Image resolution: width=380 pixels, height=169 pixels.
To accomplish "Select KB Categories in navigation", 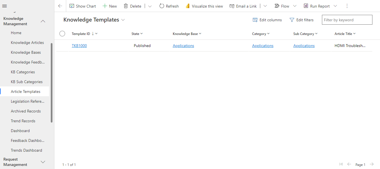I will pos(23,72).
